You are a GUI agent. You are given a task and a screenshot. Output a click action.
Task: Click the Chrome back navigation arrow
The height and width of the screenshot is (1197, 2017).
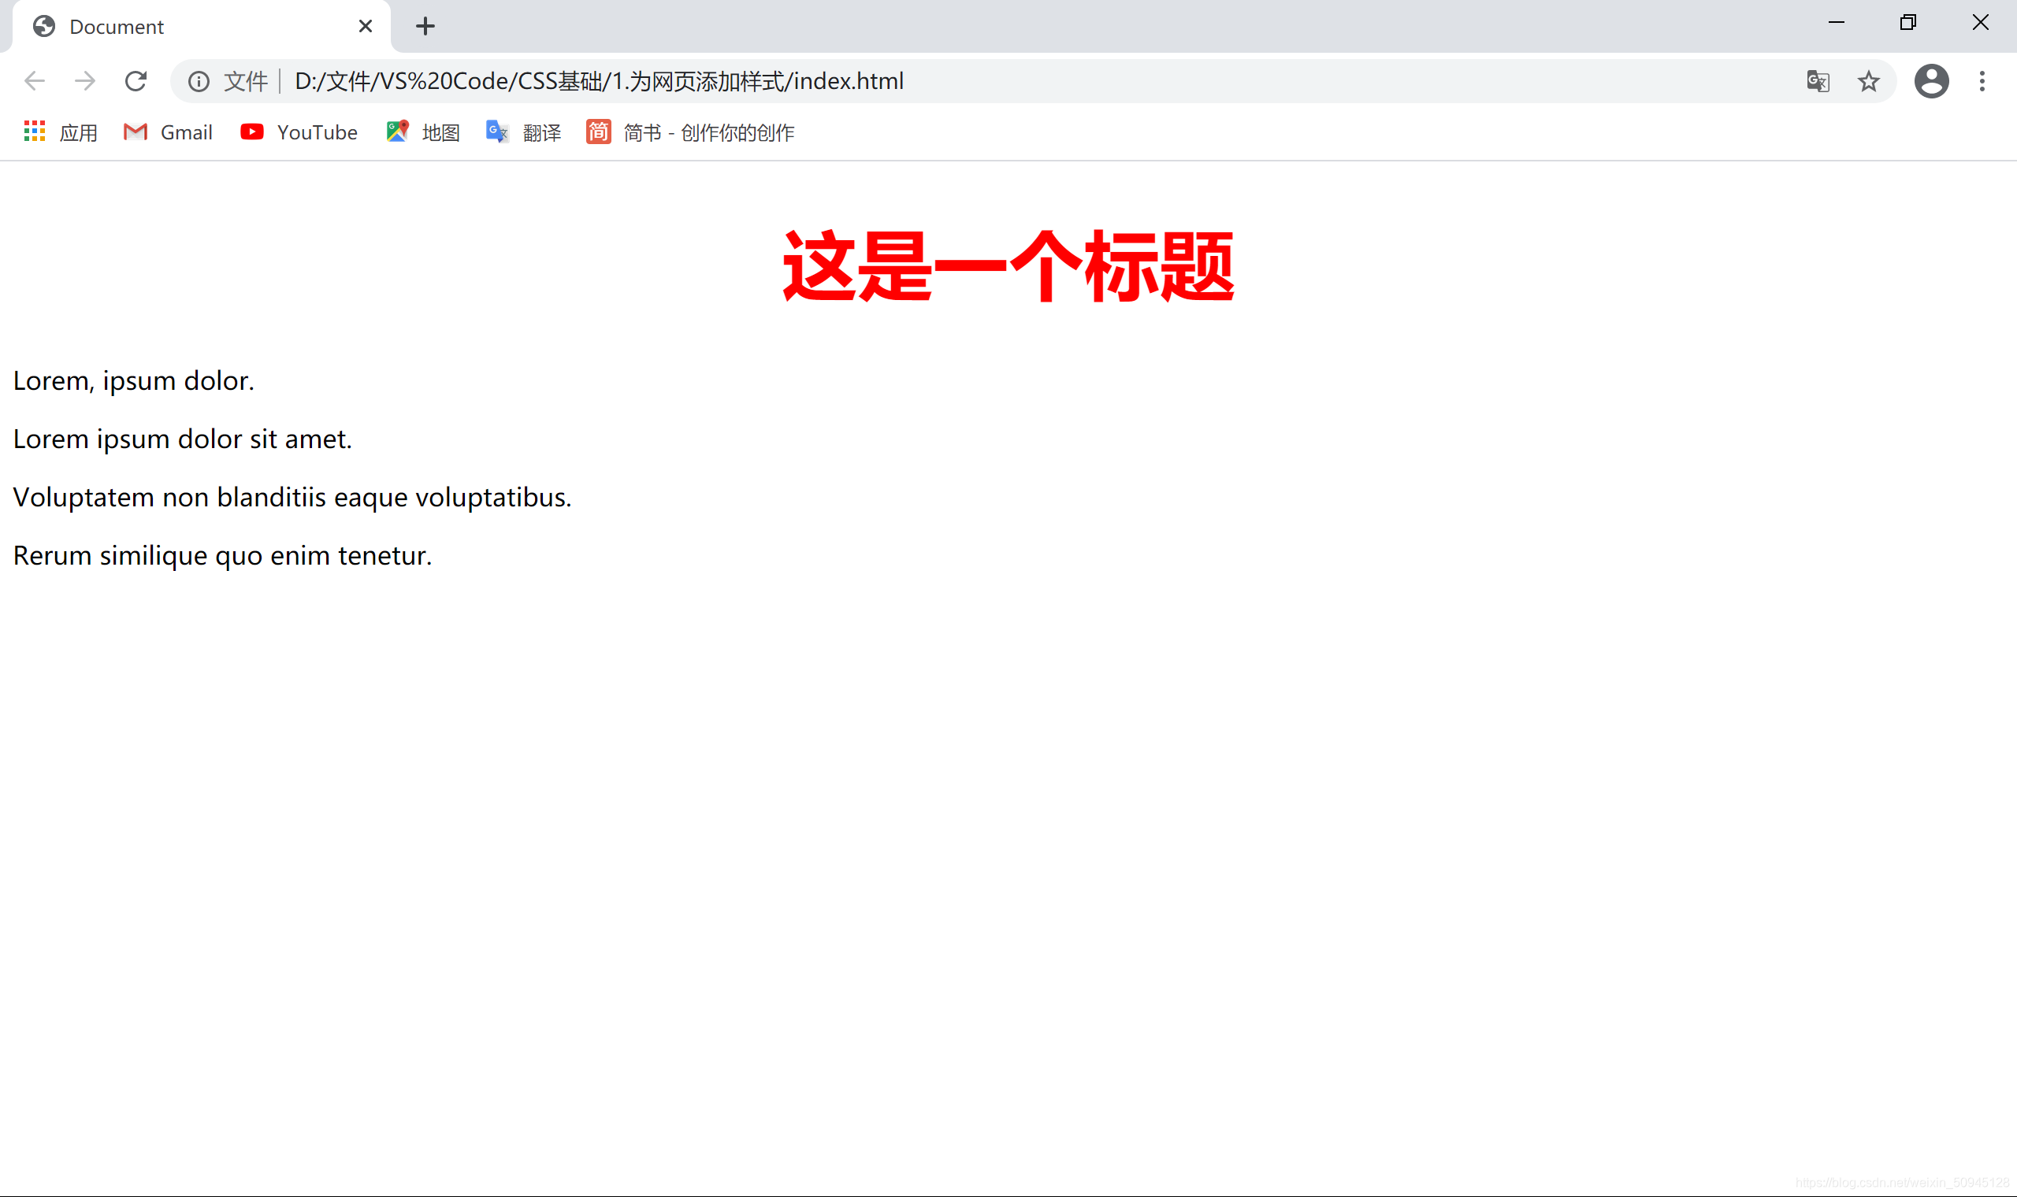pyautogui.click(x=34, y=81)
